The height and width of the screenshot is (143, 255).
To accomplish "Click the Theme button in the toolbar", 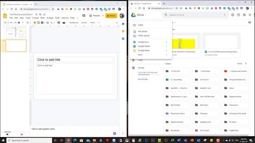I will (x=92, y=23).
